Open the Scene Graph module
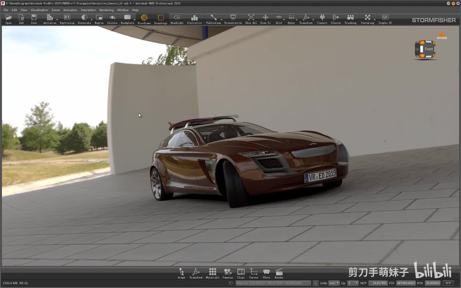Screen dimensions: 461x288 point(181,273)
